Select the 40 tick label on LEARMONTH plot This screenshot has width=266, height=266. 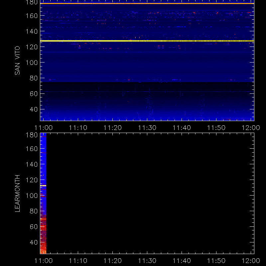pos(34,242)
